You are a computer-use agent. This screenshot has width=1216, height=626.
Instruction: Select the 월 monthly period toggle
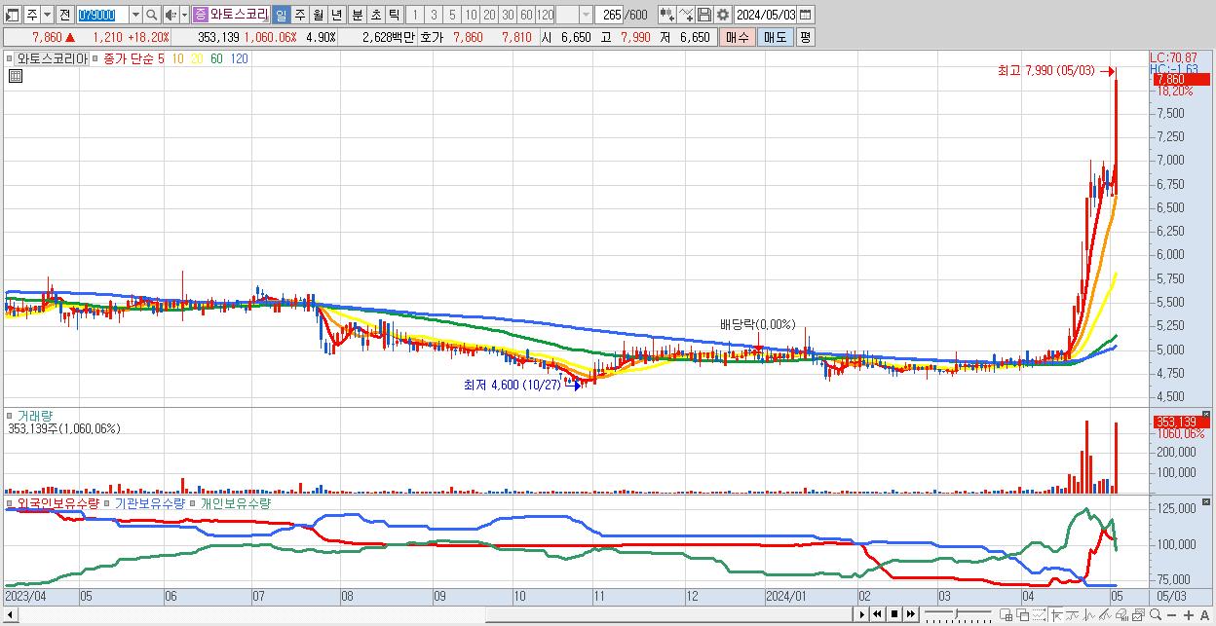click(x=318, y=15)
